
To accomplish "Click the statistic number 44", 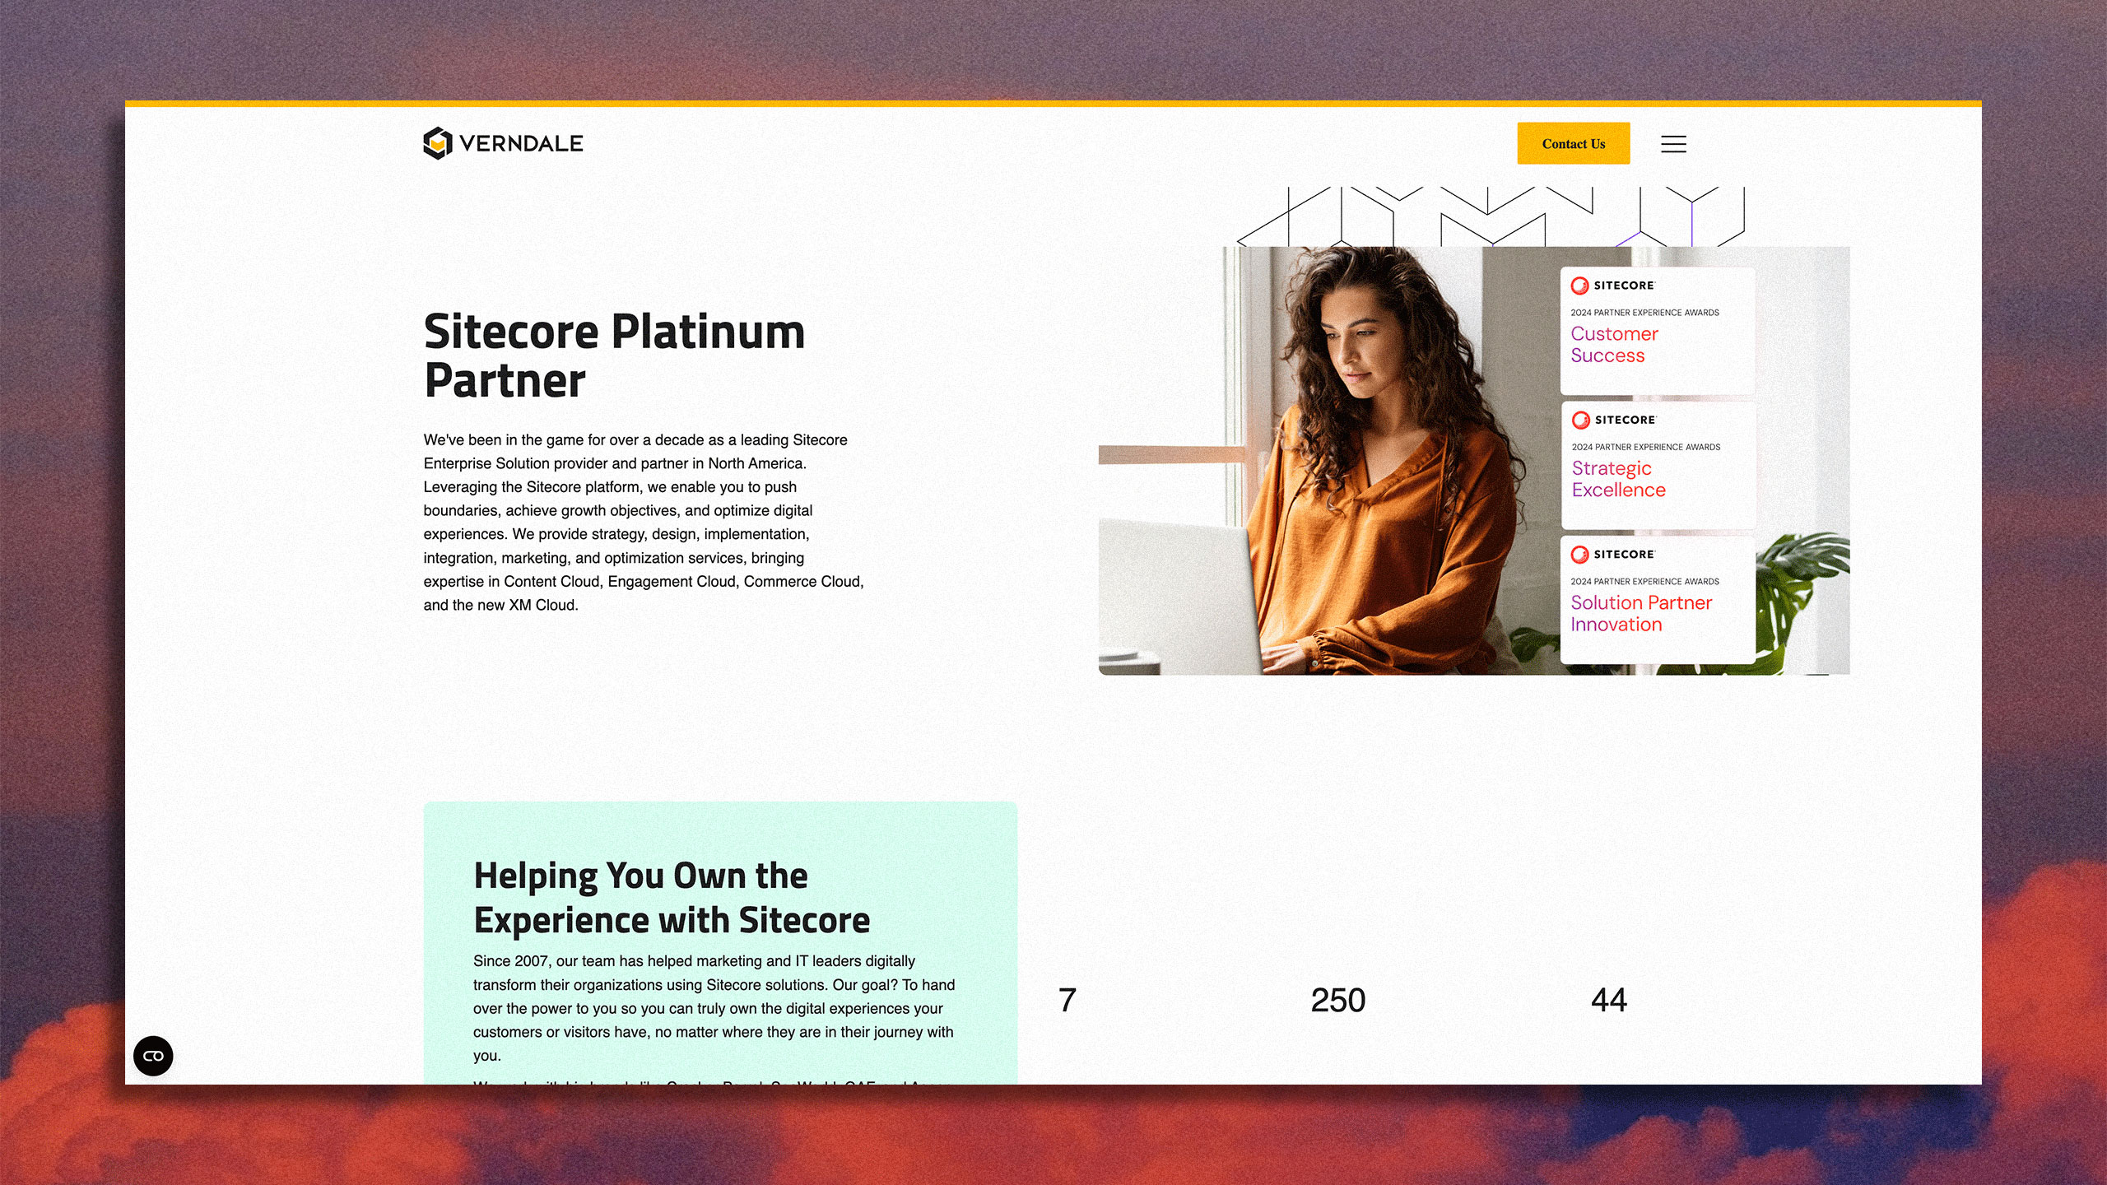I will pos(1608,1001).
